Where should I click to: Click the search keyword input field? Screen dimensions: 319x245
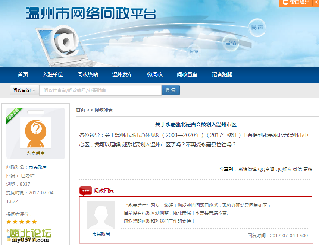100,90
